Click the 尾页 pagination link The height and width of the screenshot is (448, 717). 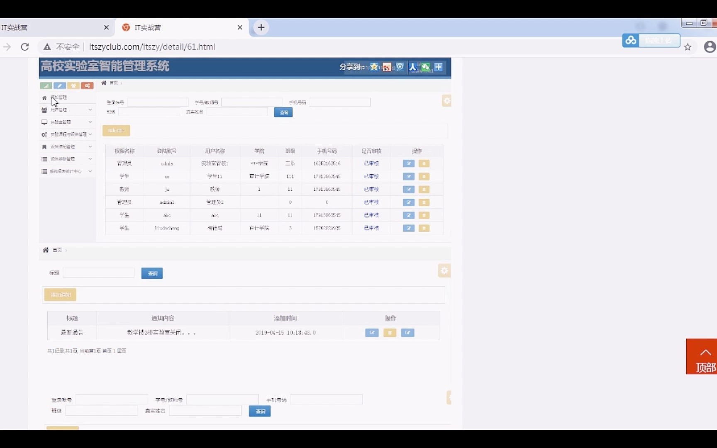click(x=122, y=351)
